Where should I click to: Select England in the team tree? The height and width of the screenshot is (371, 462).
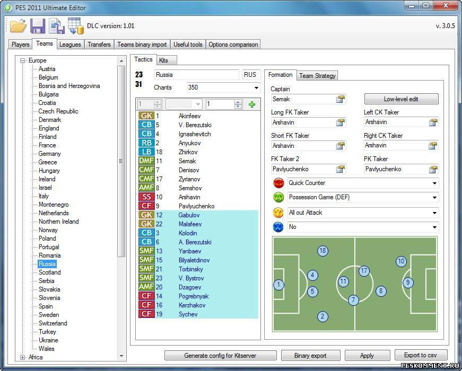coord(49,128)
